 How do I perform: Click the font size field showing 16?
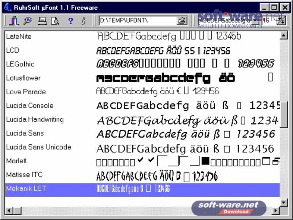click(x=269, y=20)
